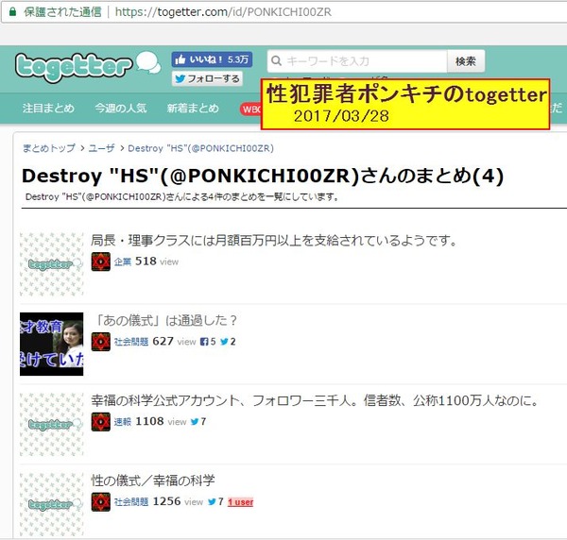Click the Facebook いいね！ button
Image resolution: width=567 pixels, height=540 pixels.
tap(212, 59)
